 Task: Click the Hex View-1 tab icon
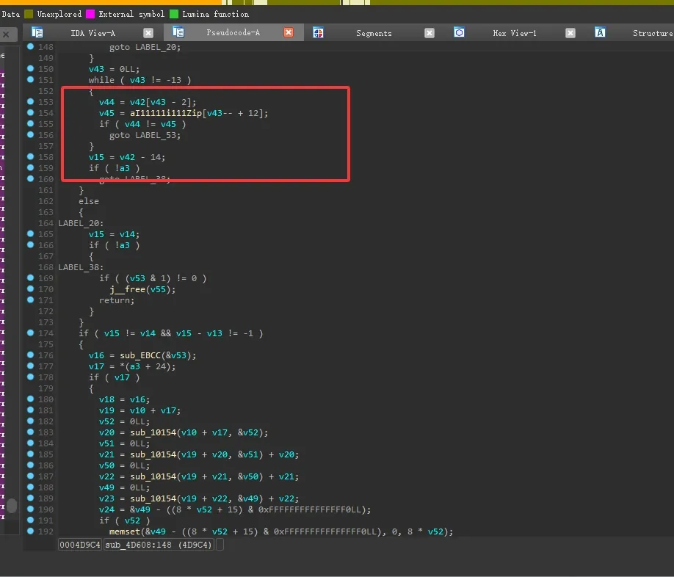(459, 32)
